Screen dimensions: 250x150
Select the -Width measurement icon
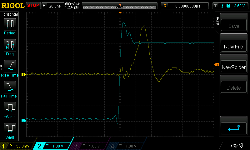point(10,129)
